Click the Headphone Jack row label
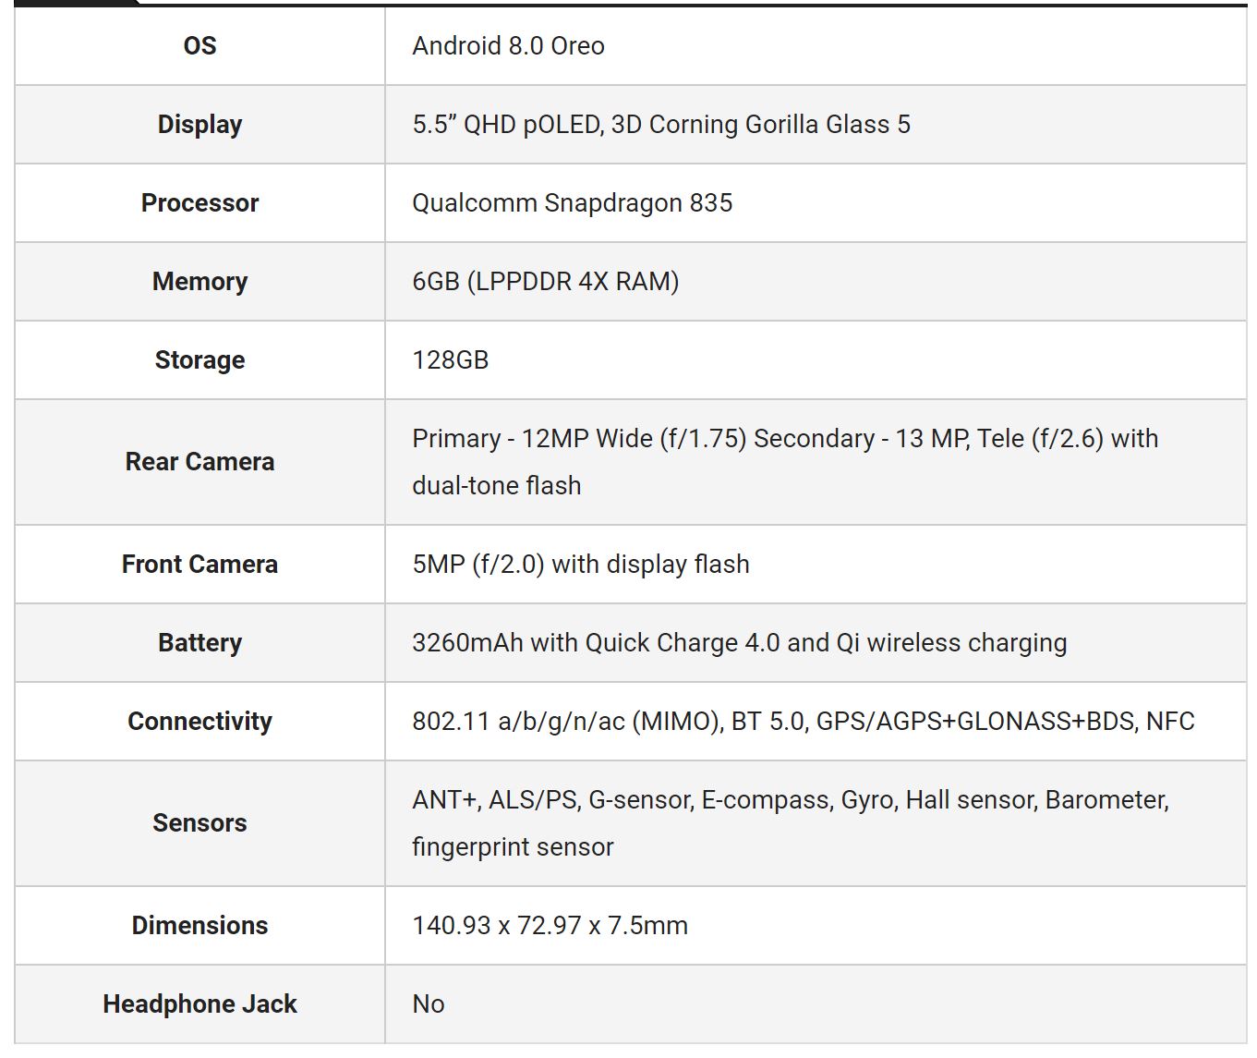This screenshot has height=1058, width=1257. (199, 1003)
